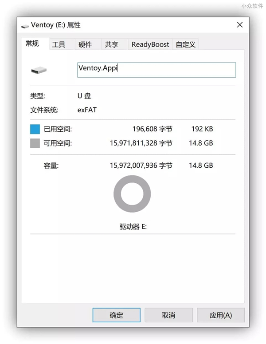This screenshot has height=344, width=266.
Task: Click the donut disk usage chart
Action: 132,194
